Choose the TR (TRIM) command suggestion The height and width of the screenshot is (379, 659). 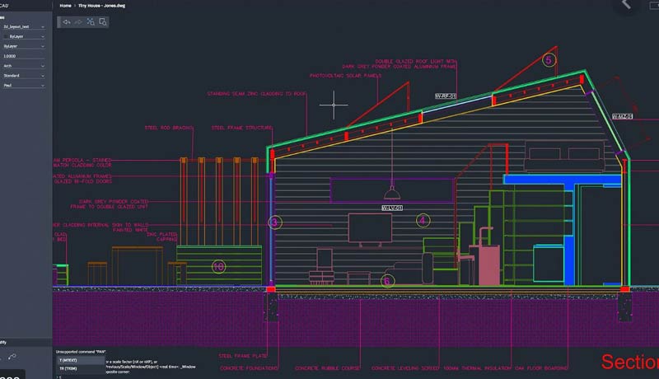tap(81, 368)
